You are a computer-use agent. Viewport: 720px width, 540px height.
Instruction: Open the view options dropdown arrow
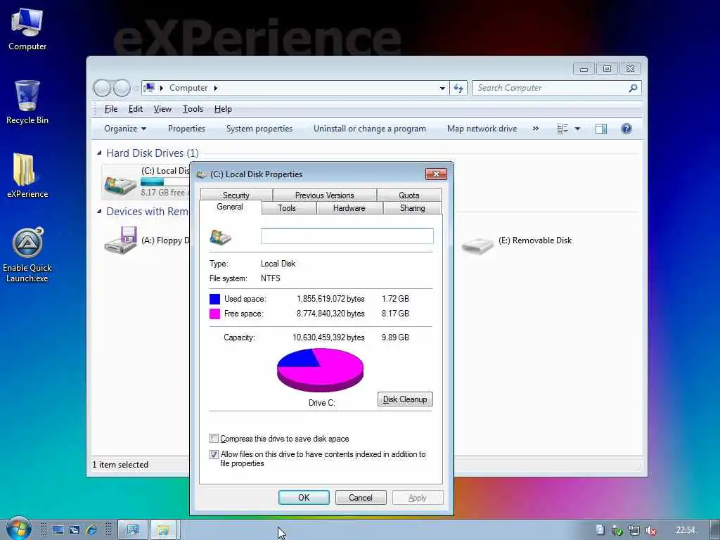577,129
